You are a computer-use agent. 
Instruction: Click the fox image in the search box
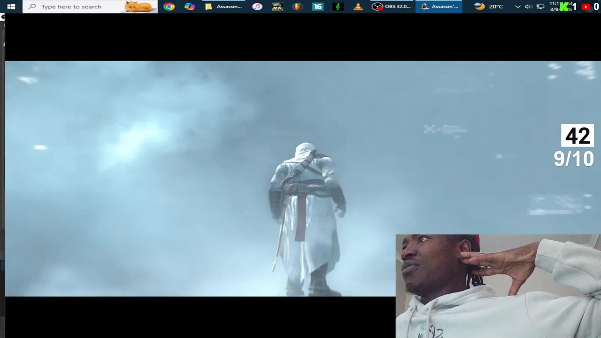coord(139,7)
